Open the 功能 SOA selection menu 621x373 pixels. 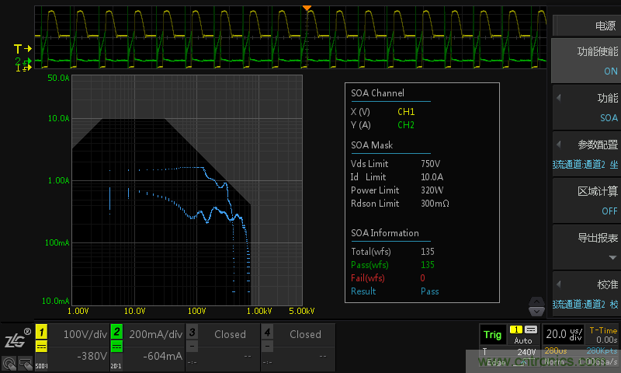[586, 107]
